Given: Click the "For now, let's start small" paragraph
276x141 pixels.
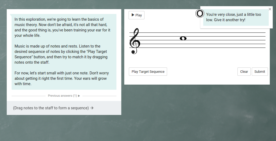Looking at the screenshot, I should (x=62, y=78).
